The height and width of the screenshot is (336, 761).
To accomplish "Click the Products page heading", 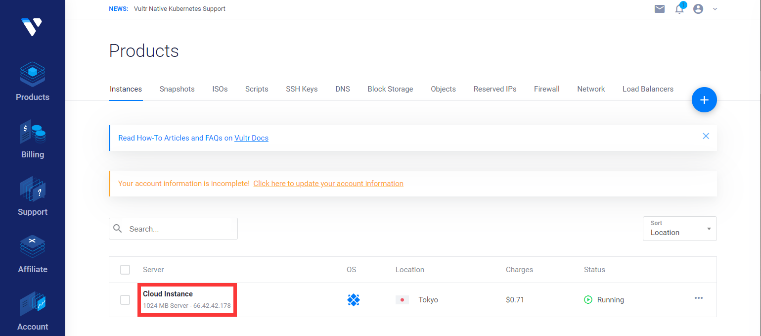I will 144,51.
